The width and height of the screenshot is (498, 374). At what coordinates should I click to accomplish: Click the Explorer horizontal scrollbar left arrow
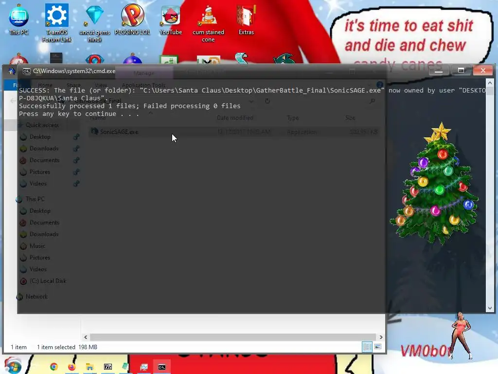(86, 337)
